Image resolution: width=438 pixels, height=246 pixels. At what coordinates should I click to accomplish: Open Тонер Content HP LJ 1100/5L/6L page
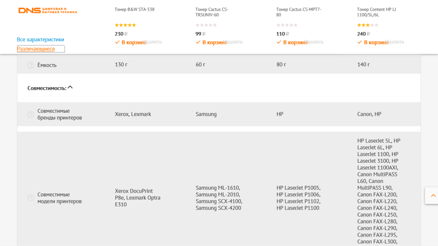click(x=376, y=12)
